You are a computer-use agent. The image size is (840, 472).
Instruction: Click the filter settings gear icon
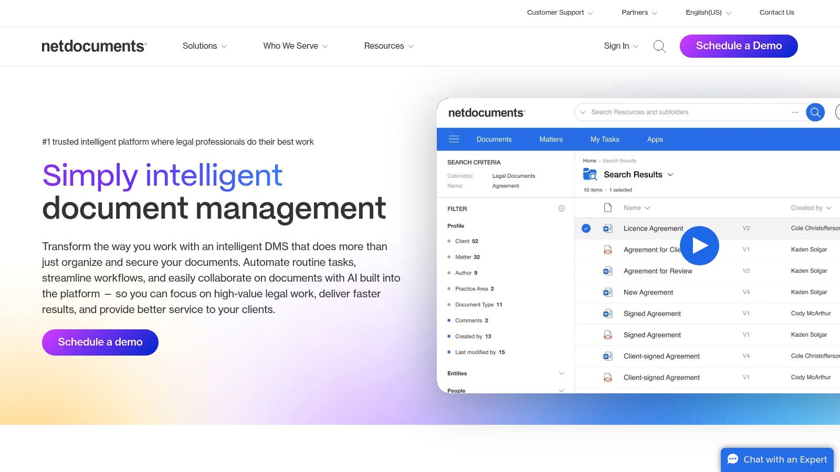tap(561, 209)
